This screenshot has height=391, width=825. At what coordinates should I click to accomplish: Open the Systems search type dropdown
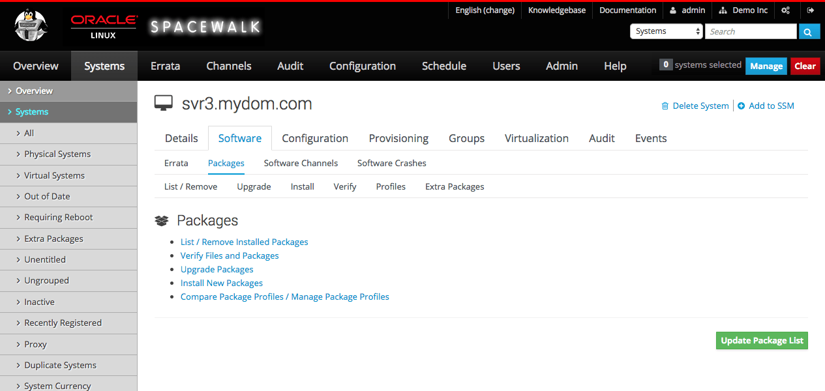pyautogui.click(x=666, y=31)
